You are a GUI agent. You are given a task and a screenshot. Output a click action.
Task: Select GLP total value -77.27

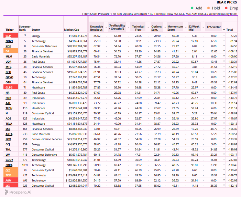pos(233,36)
